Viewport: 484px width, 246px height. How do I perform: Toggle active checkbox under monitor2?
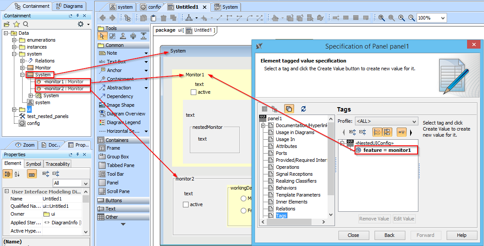pos(186,204)
